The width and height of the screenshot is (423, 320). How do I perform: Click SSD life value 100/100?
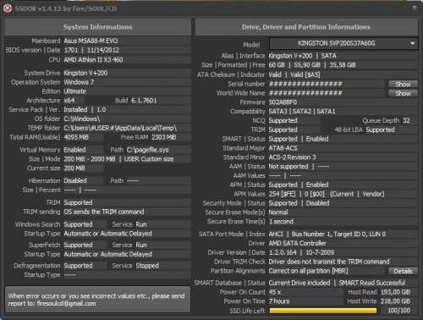point(398,311)
